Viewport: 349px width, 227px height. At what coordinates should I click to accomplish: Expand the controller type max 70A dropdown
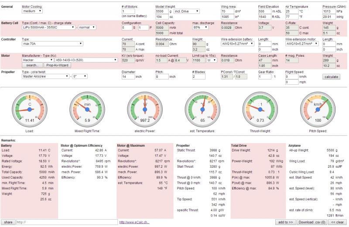point(52,44)
